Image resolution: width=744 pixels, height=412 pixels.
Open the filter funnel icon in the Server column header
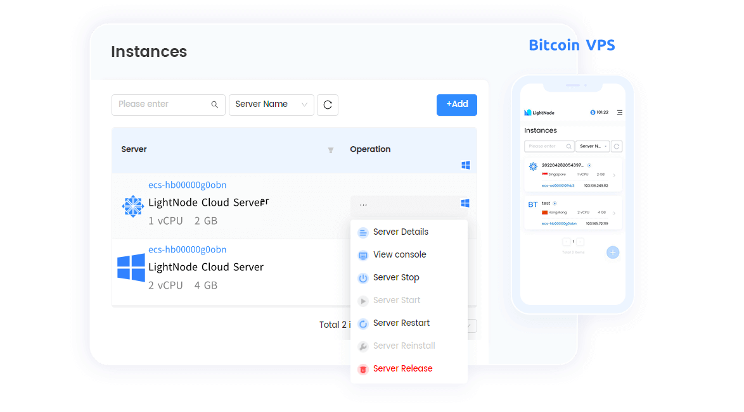[x=331, y=150]
